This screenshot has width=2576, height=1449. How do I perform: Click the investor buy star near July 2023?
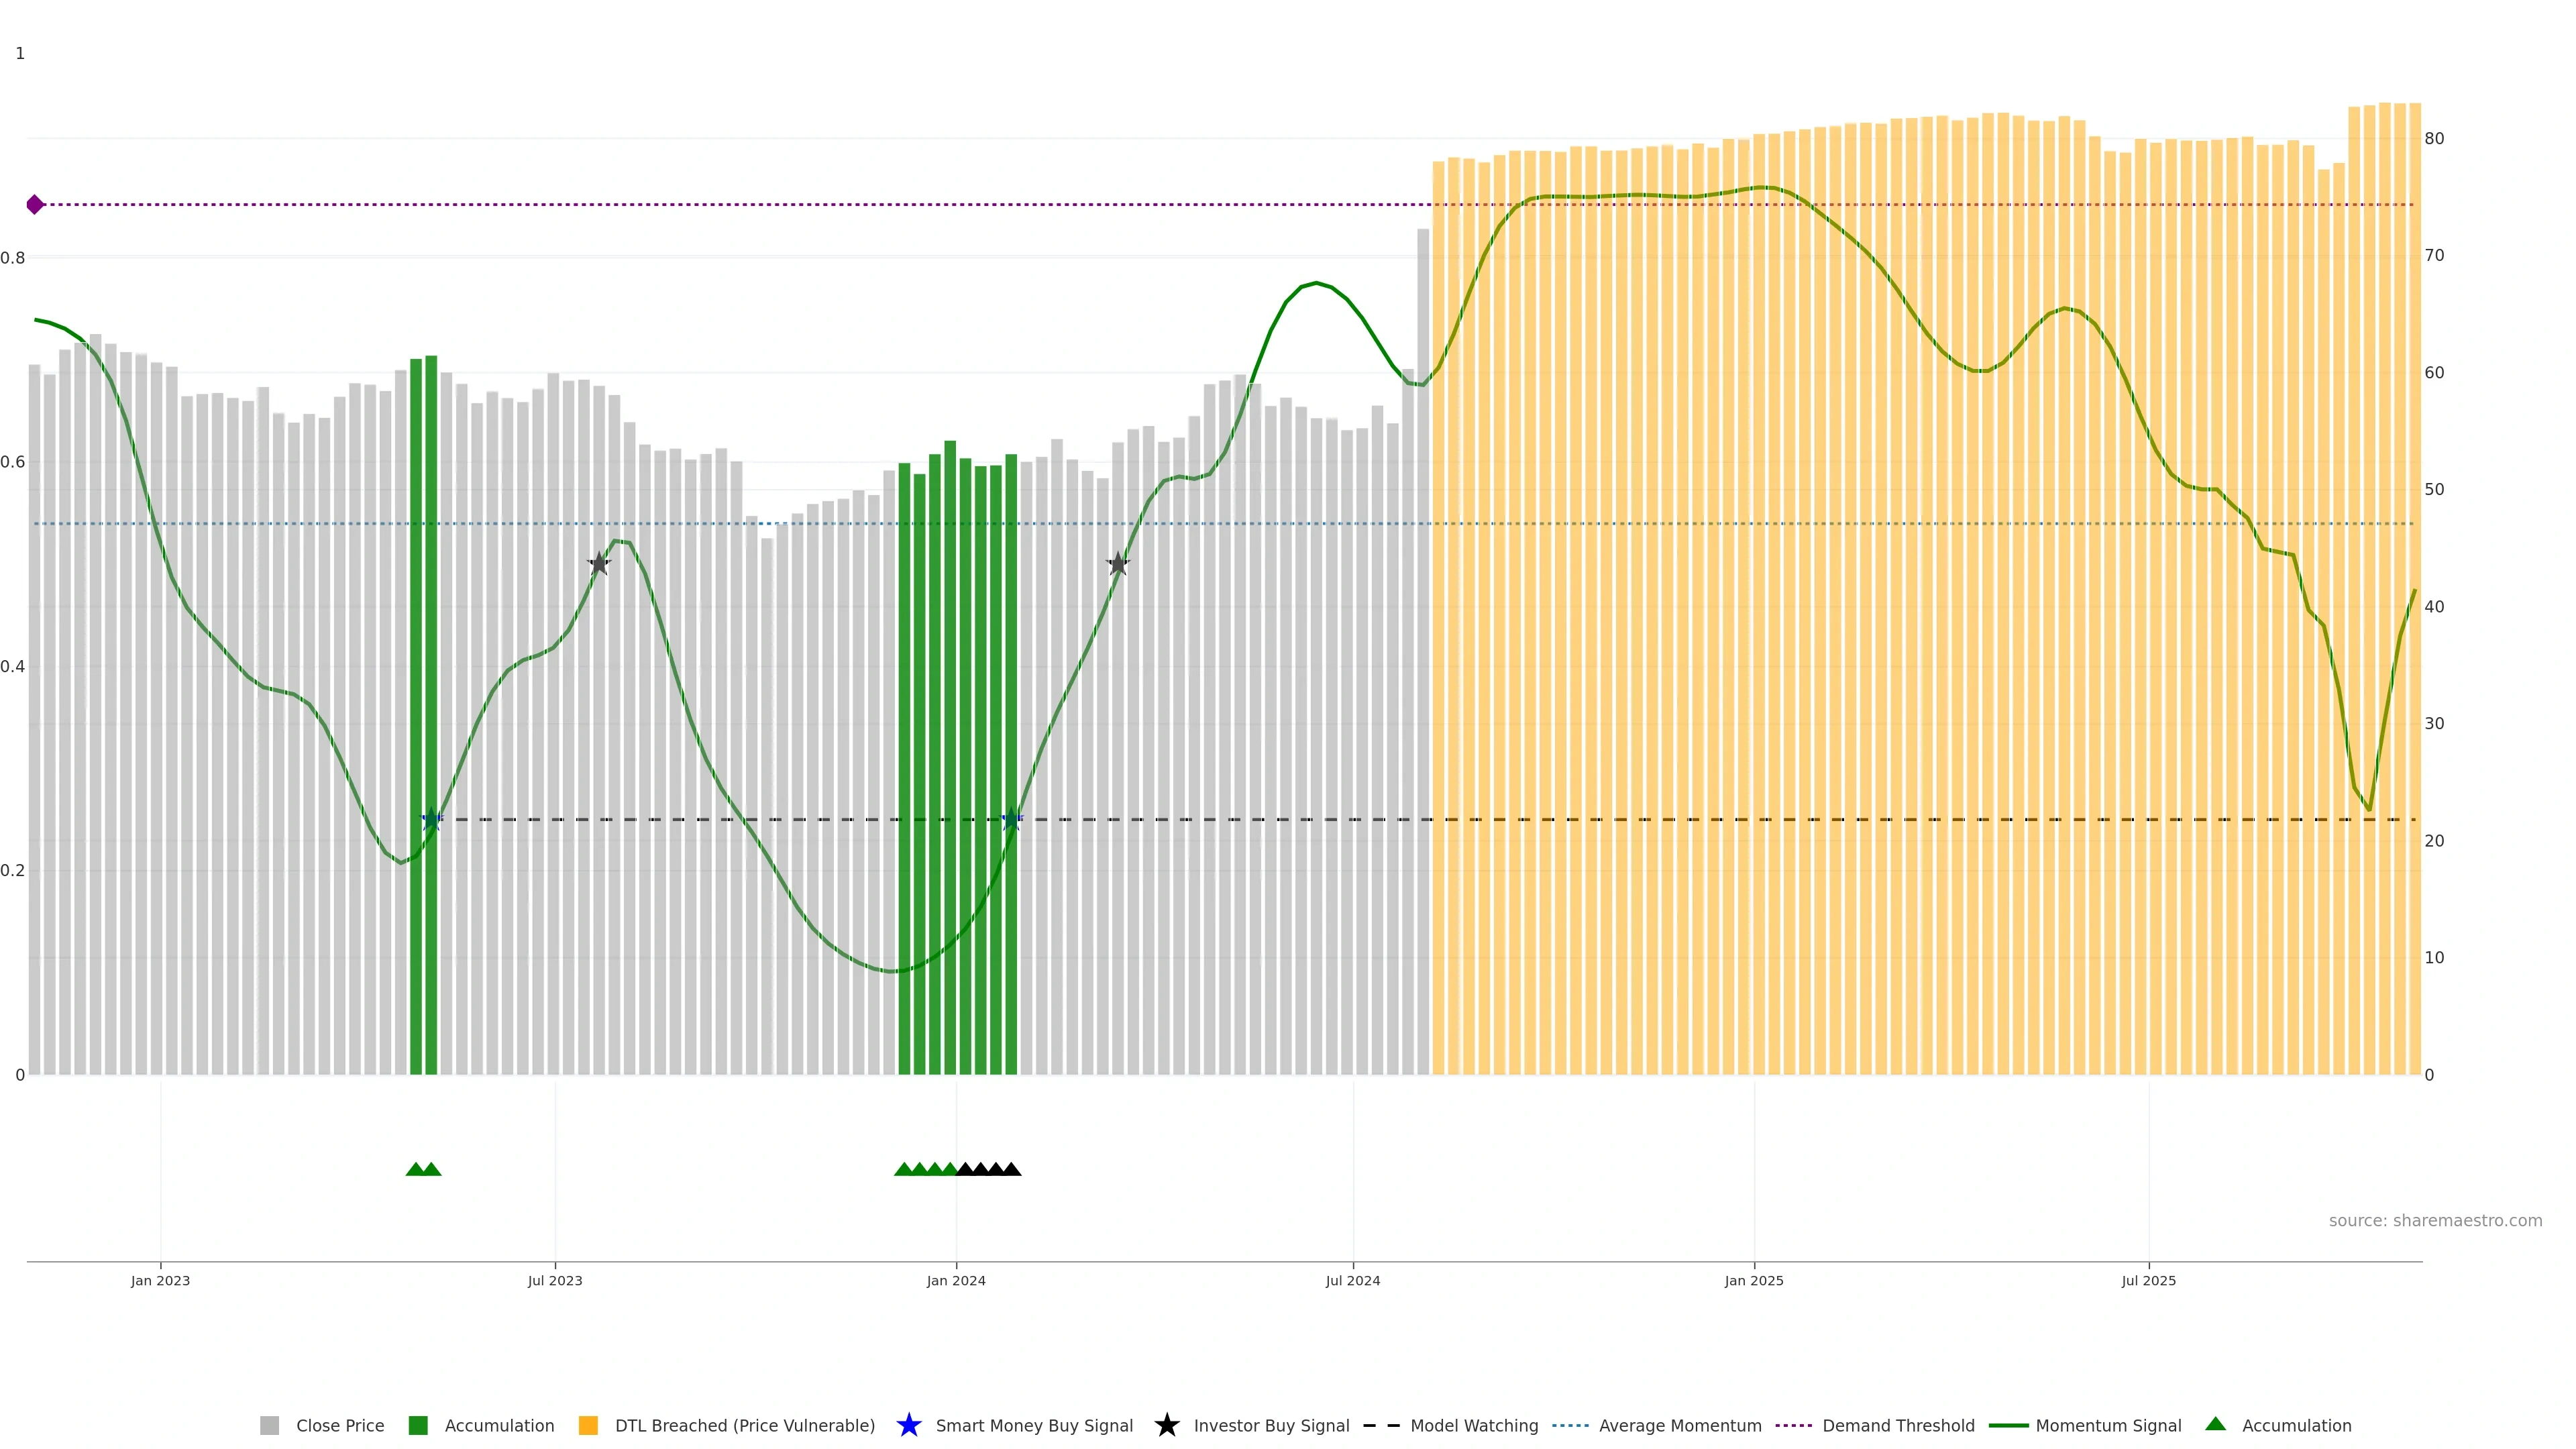pos(599,564)
